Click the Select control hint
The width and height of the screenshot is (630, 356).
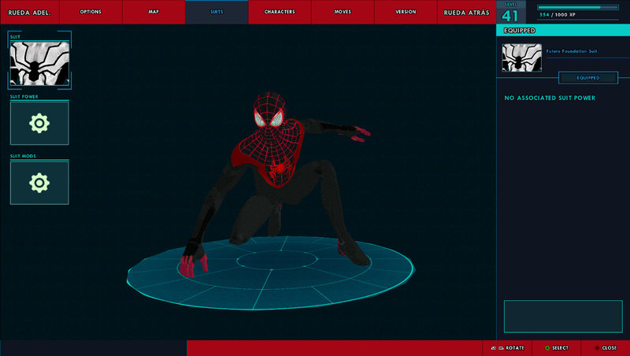pyautogui.click(x=557, y=348)
